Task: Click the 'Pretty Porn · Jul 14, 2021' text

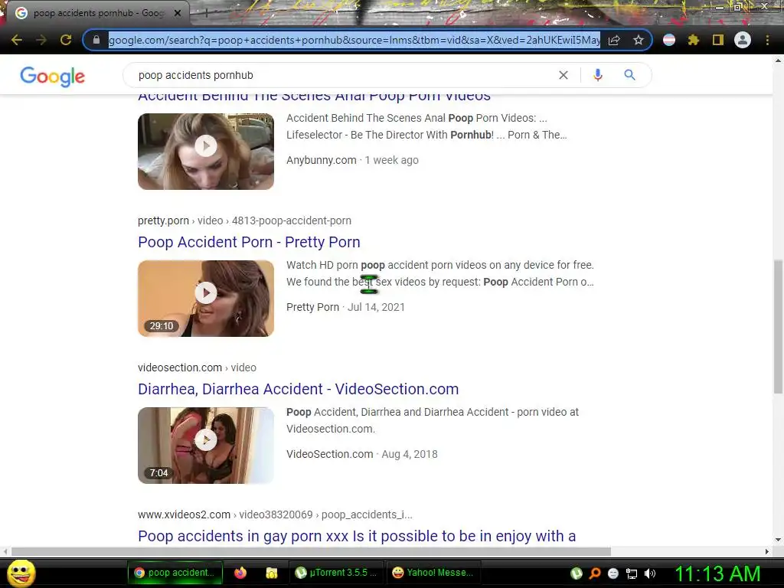Action: [345, 307]
